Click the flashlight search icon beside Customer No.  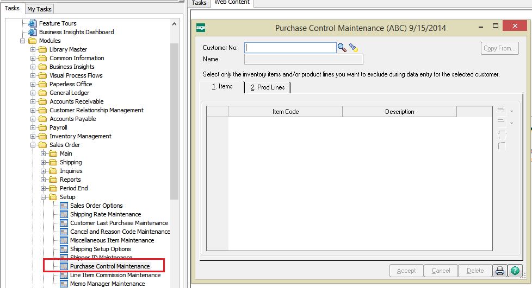354,48
